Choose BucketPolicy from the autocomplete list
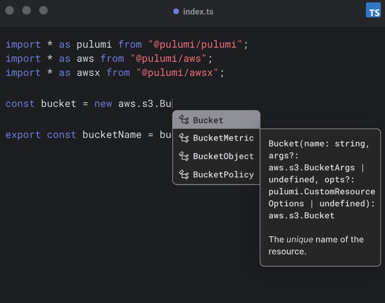This screenshot has width=385, height=303. tap(216, 175)
